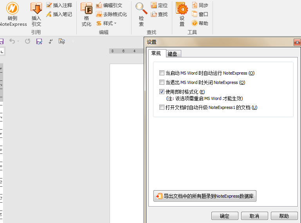Click the Redo/Repeat circular arrow icon
Image resolution: width=301 pixels, height=223 pixels.
(28, 41)
